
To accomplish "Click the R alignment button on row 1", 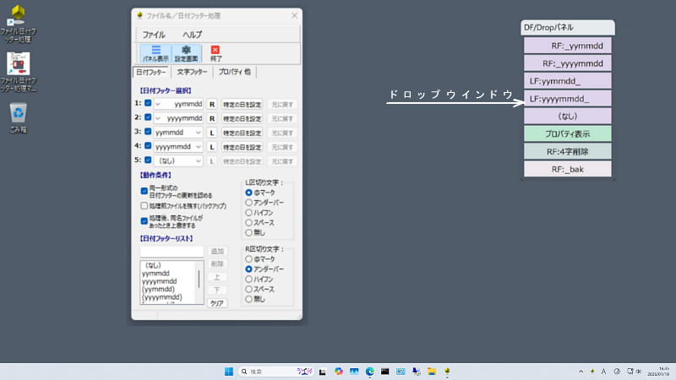I will 212,103.
